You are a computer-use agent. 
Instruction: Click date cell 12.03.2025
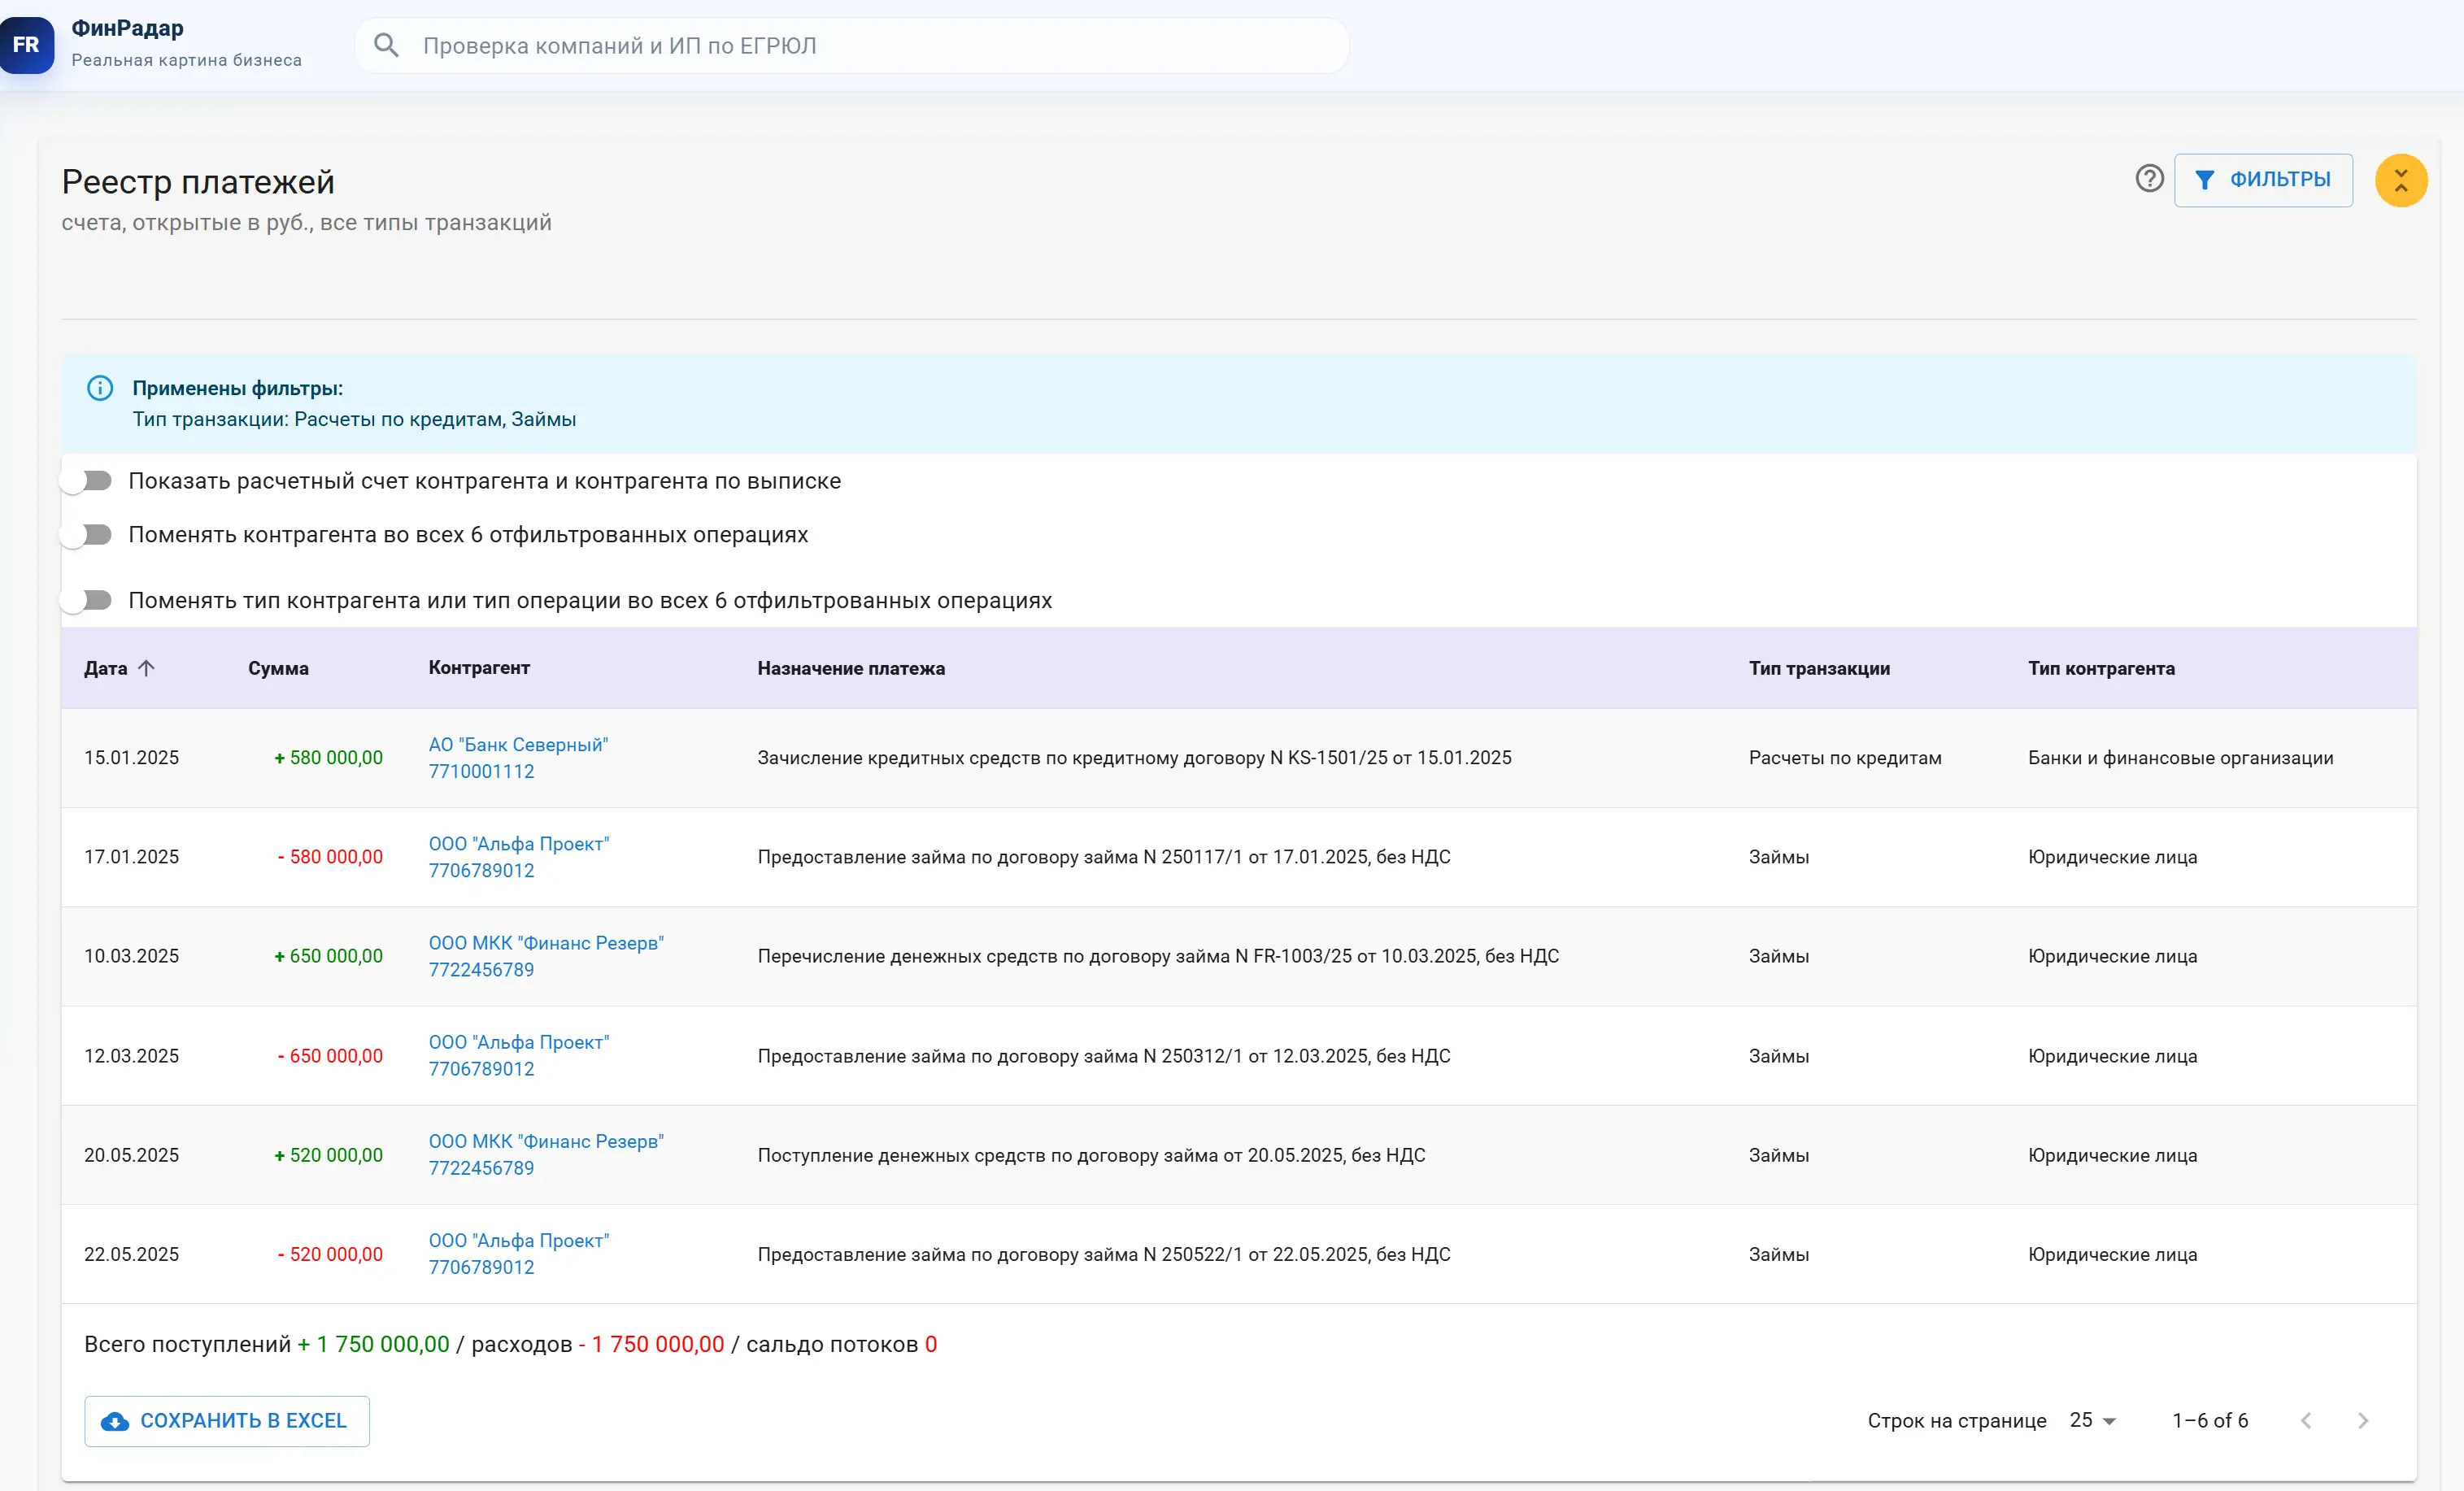click(x=131, y=1056)
